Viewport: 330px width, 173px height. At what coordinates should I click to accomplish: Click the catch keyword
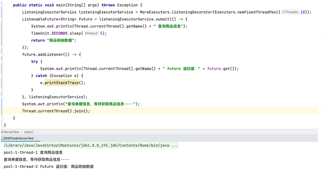pos(41,76)
